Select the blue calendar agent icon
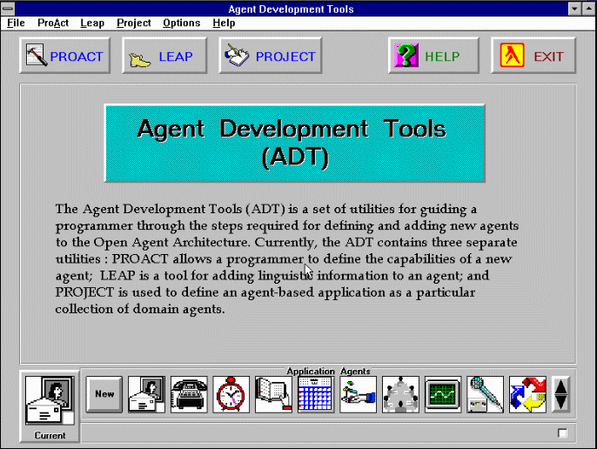 click(x=316, y=394)
